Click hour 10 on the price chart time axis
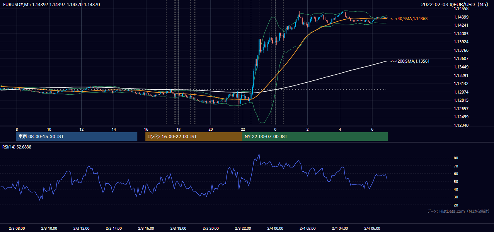Image resolution: width=494 pixels, height=232 pixels. [49, 129]
